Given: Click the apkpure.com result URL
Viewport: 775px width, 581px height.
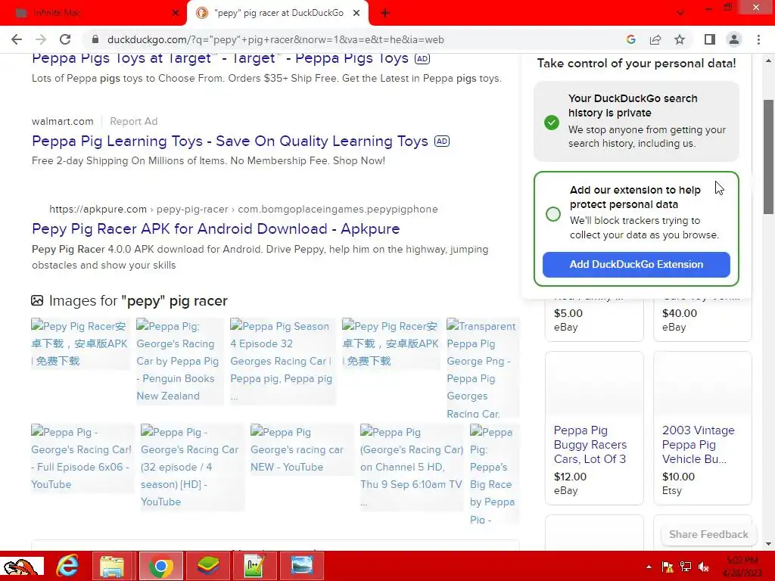Looking at the screenshot, I should (243, 210).
